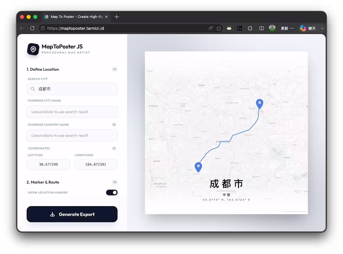This screenshot has height=254, width=343.
Task: Click the 更新 update button
Action: pos(287,28)
